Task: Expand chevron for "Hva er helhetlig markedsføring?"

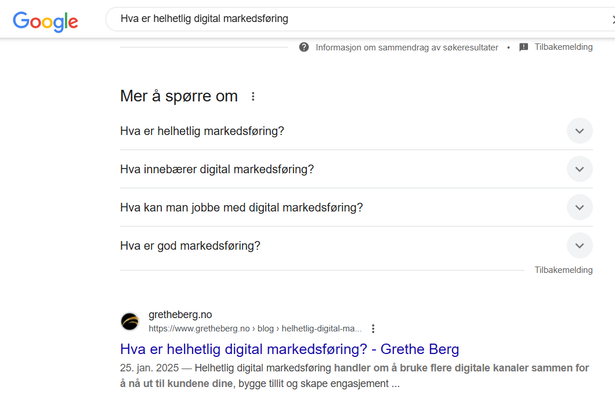Action: click(x=579, y=131)
